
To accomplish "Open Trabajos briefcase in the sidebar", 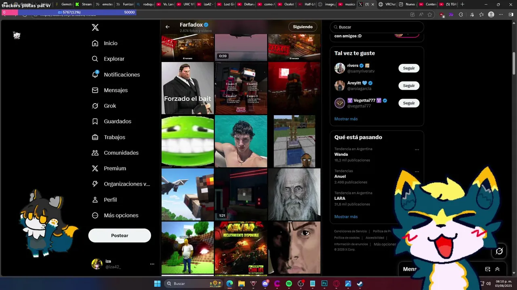I will [109, 137].
